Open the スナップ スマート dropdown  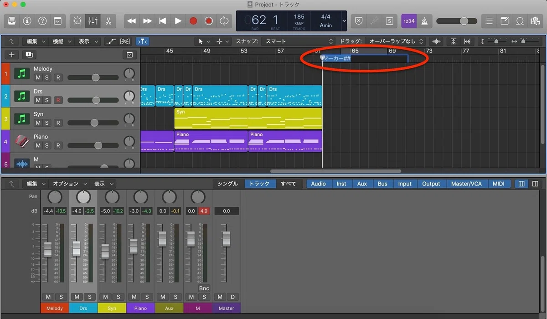tap(299, 41)
